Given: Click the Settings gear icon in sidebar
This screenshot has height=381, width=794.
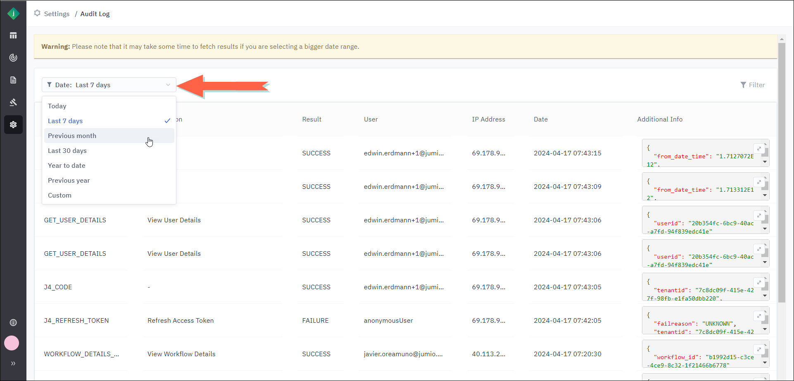Looking at the screenshot, I should tap(13, 124).
